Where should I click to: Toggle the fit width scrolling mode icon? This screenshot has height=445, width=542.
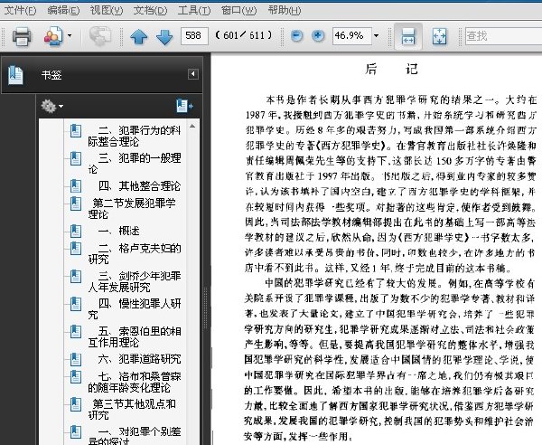click(x=408, y=36)
